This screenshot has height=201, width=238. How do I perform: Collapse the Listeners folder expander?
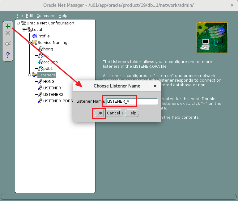[30, 75]
